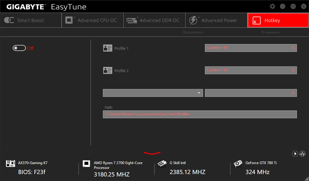Click the Profile 2 label

tap(121, 71)
